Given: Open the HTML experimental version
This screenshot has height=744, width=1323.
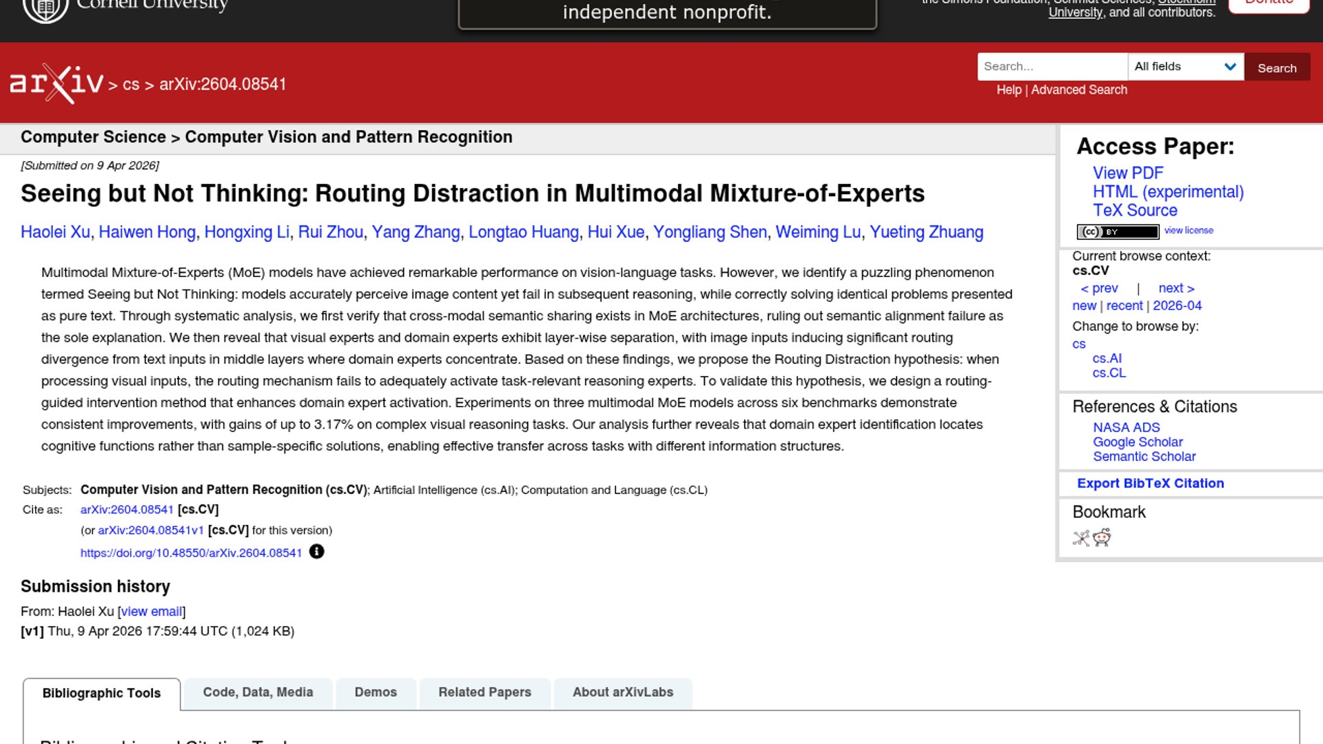Looking at the screenshot, I should (1167, 192).
